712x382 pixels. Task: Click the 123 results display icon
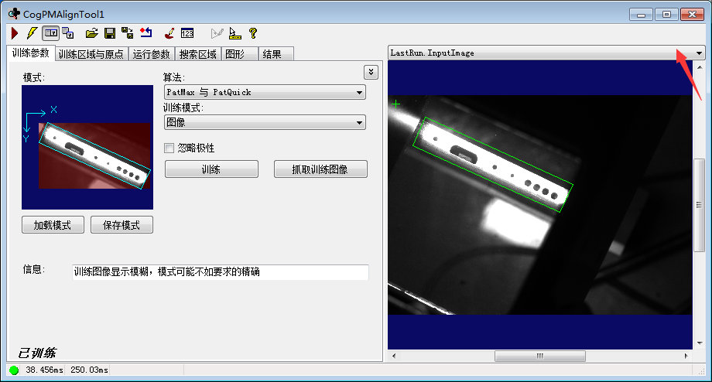[x=187, y=33]
